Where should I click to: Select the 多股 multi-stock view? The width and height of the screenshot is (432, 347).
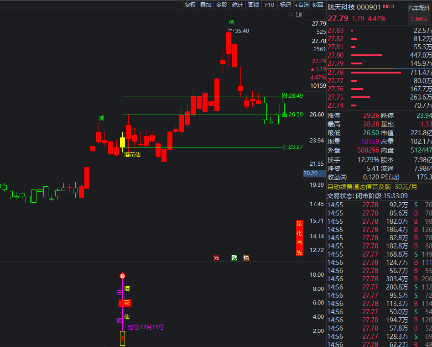pyautogui.click(x=222, y=5)
